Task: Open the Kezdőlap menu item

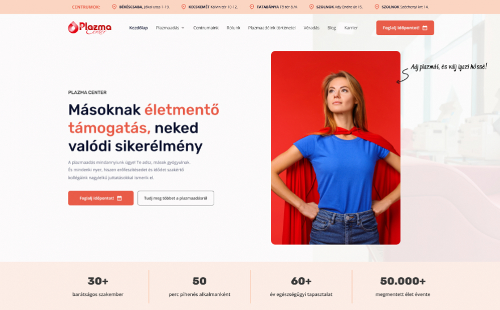Action: point(138,28)
